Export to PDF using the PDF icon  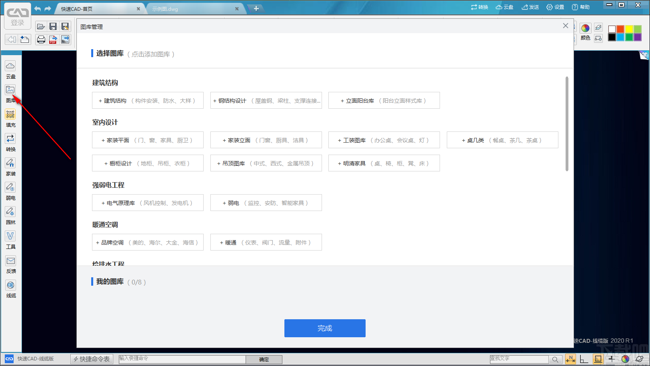(x=53, y=39)
